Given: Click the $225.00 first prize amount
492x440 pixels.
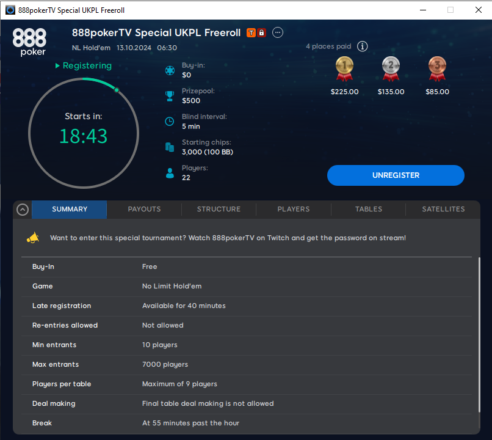Looking at the screenshot, I should (344, 92).
